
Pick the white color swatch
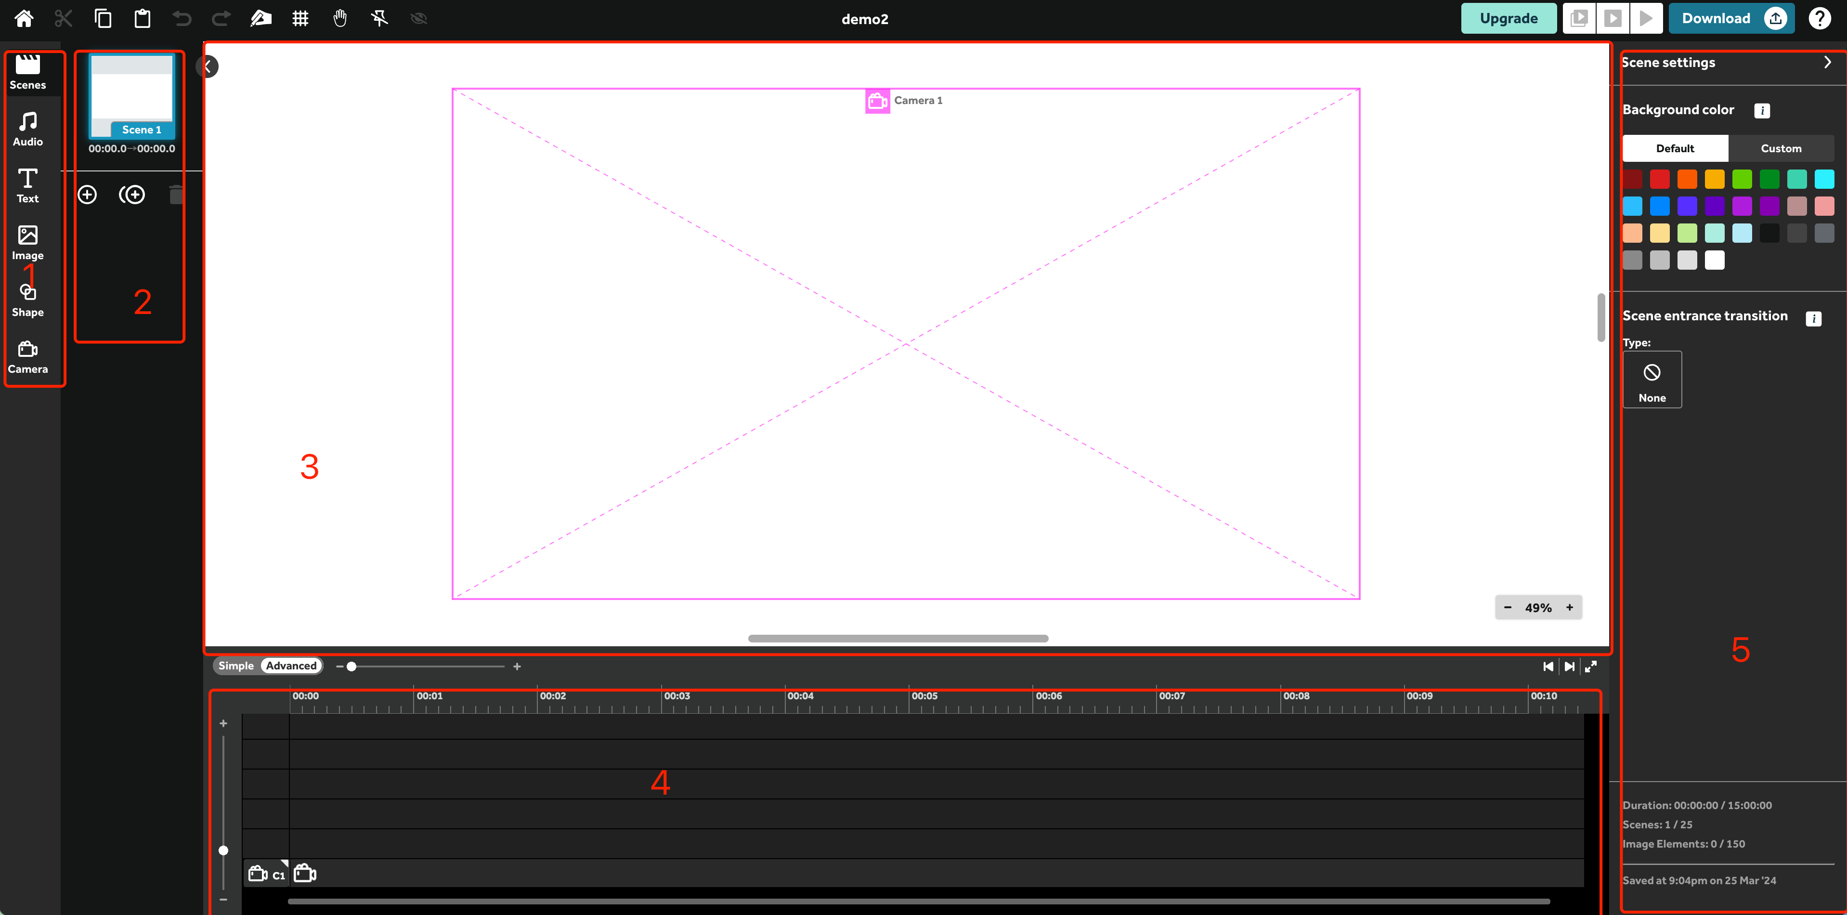pos(1715,261)
